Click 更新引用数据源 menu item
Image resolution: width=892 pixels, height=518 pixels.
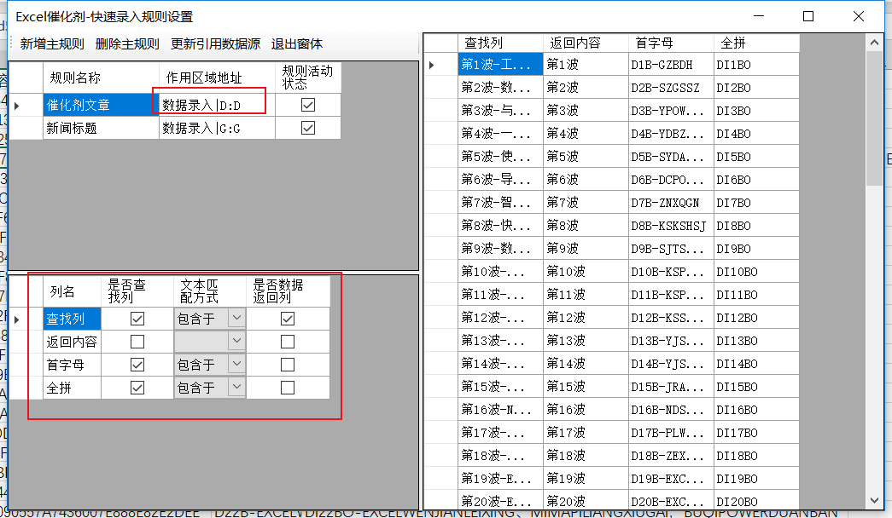(x=216, y=43)
